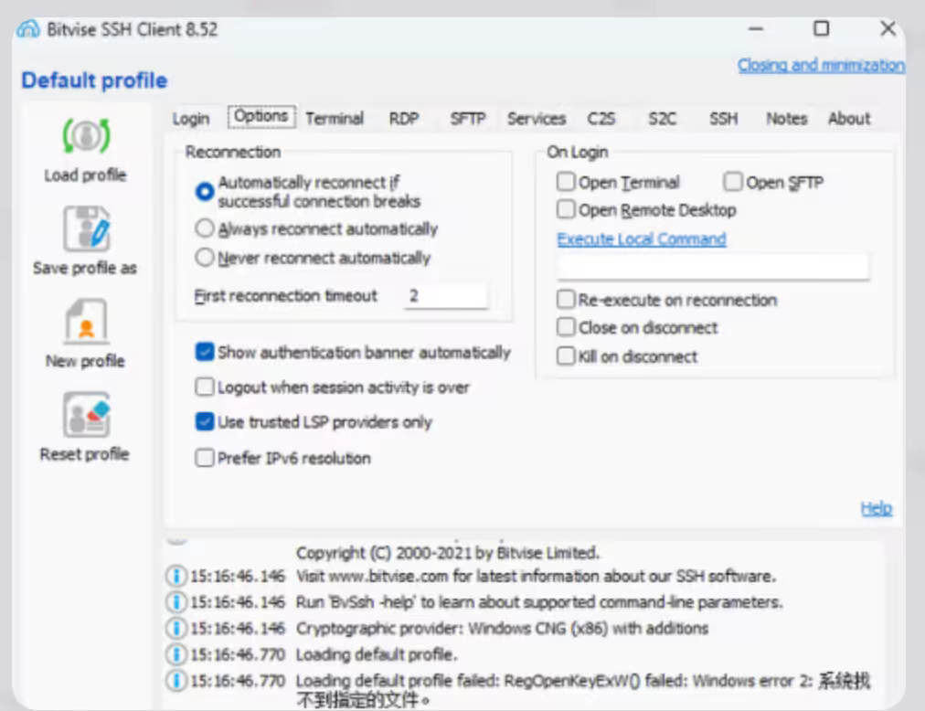
Task: Minimize the Bitvise SSH Client window
Action: (756, 28)
